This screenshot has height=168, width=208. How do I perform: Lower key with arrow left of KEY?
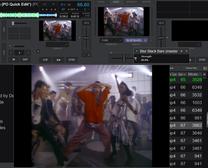pos(68,9)
